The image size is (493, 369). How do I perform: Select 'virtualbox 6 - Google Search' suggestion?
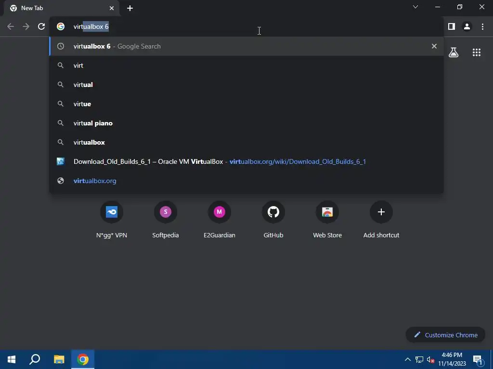point(246,46)
